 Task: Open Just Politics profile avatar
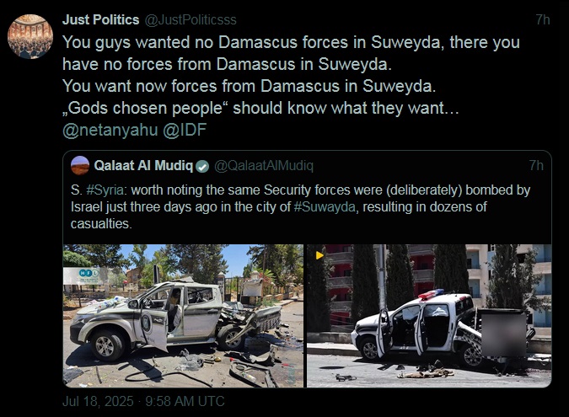click(30, 36)
